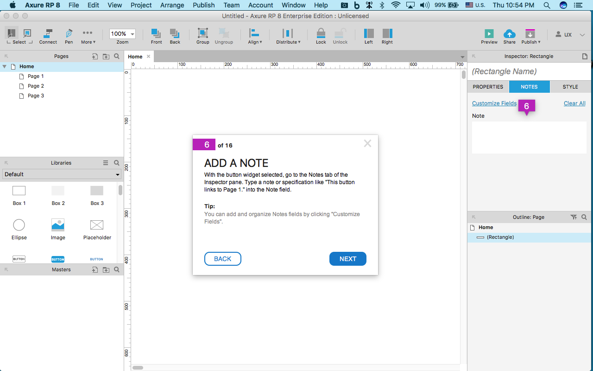Close the Home canvas tab
The image size is (593, 371).
coord(148,57)
